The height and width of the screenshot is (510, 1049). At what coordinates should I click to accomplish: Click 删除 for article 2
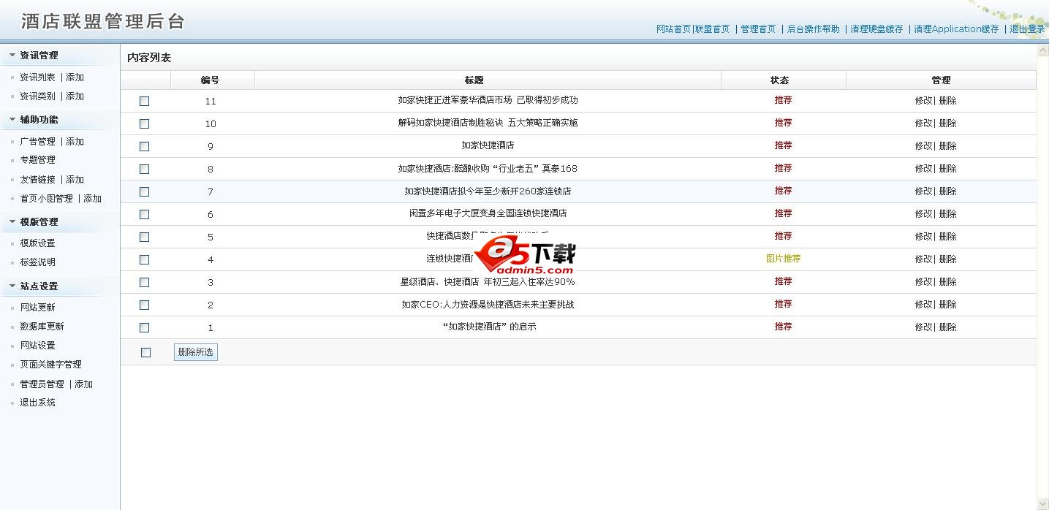pos(947,305)
